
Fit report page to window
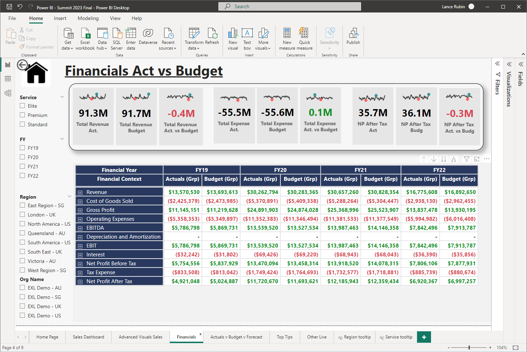pyautogui.click(x=516, y=347)
